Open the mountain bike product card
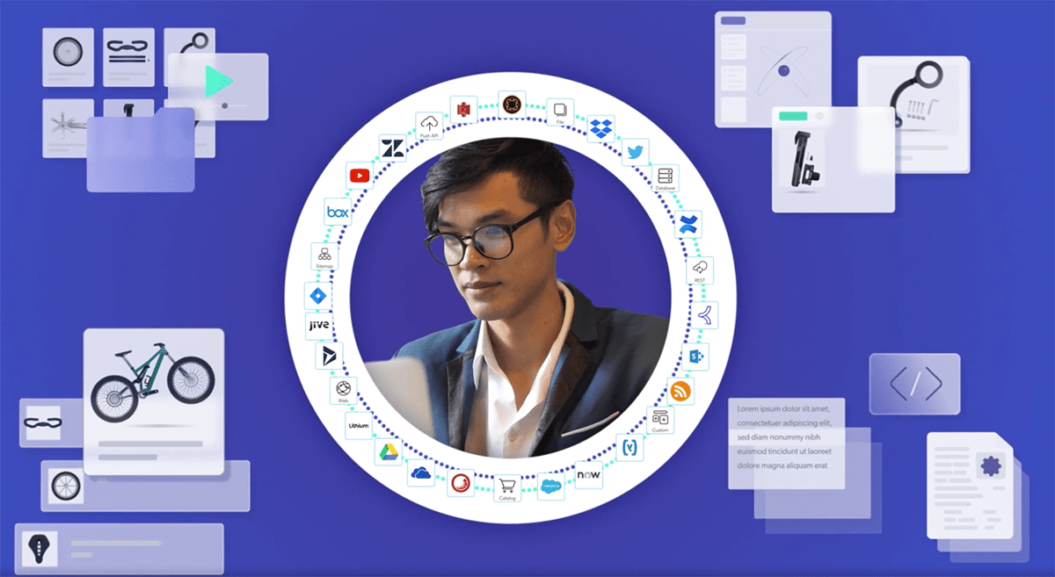The width and height of the screenshot is (1055, 577). click(153, 400)
